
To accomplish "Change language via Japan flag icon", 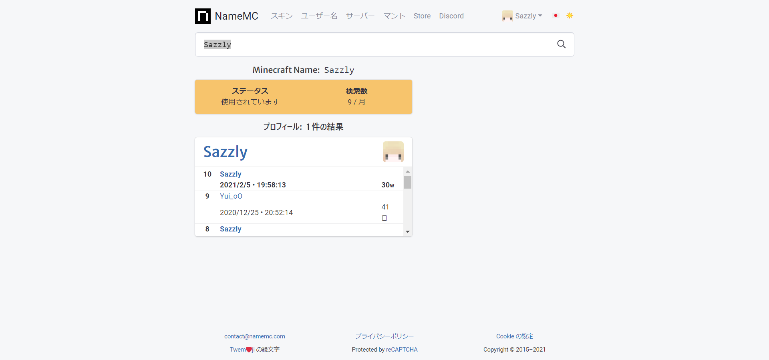I will 556,16.
